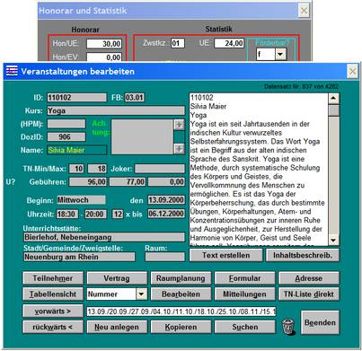The image size is (362, 351).
Task: Click the Gebühren field 77,00
Action: [128, 182]
